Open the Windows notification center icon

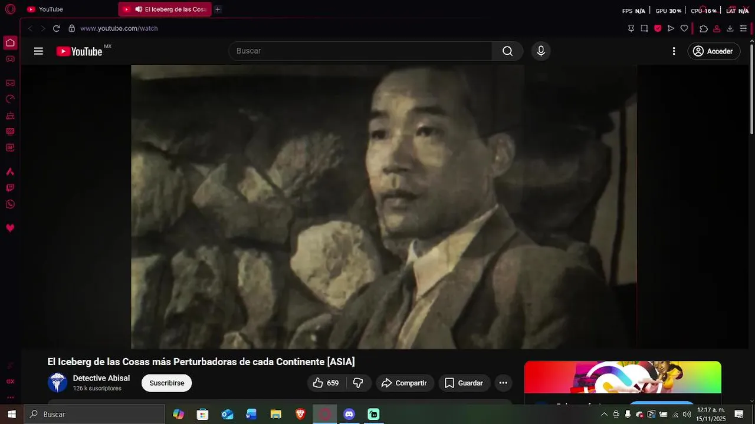point(739,414)
